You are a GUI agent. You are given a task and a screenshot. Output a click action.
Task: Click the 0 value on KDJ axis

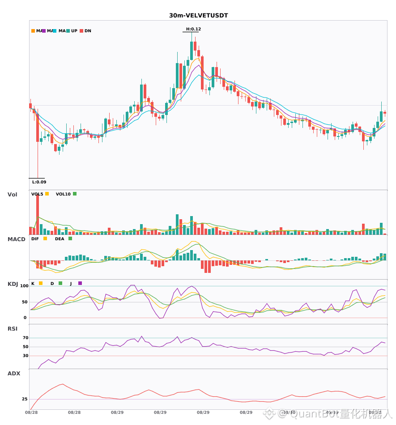(25, 318)
